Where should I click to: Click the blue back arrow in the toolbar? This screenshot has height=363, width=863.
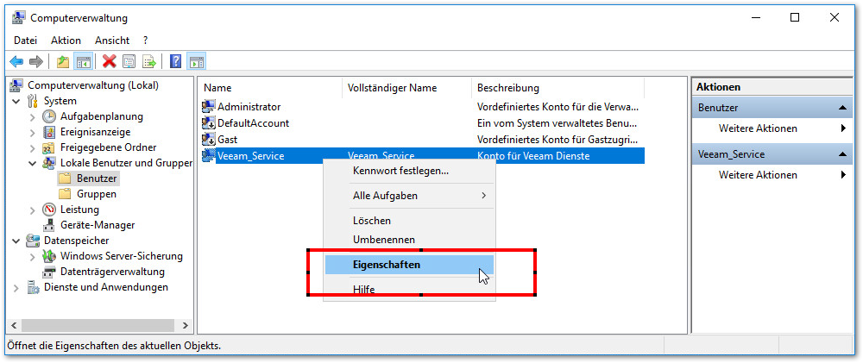[x=16, y=61]
